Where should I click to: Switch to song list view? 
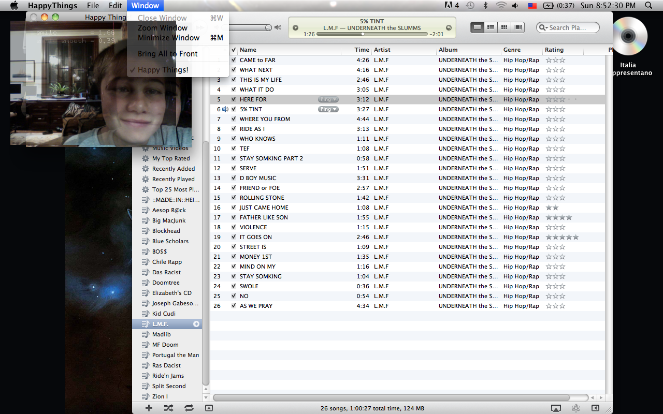[x=477, y=27]
